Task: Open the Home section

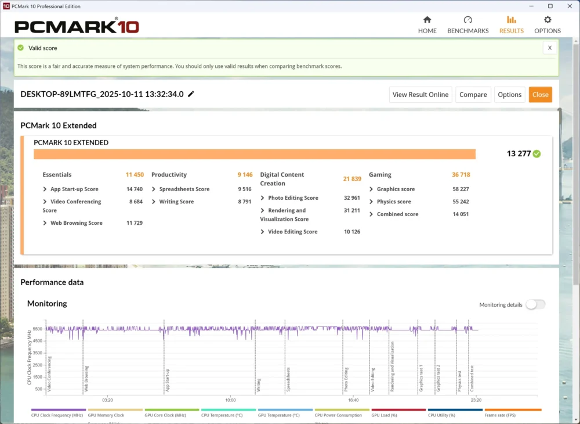Action: point(427,25)
